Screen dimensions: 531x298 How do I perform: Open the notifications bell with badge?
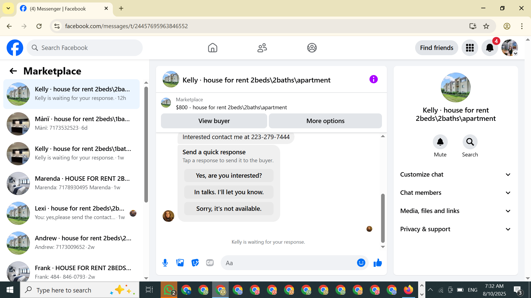[490, 48]
